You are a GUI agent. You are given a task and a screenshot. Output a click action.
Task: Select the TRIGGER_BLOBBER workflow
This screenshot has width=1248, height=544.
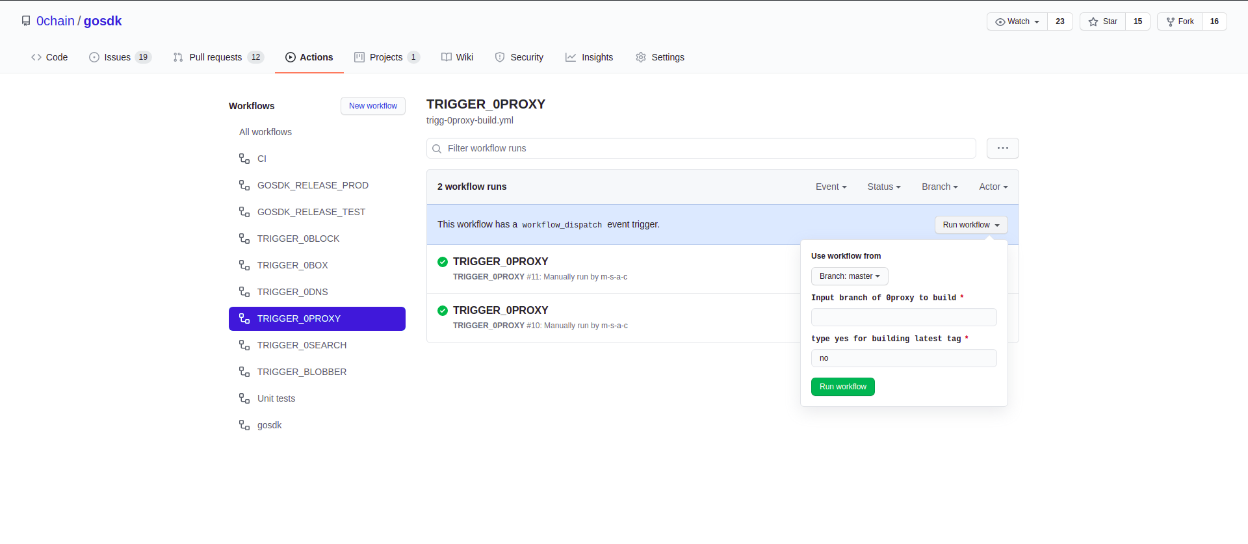pos(302,372)
